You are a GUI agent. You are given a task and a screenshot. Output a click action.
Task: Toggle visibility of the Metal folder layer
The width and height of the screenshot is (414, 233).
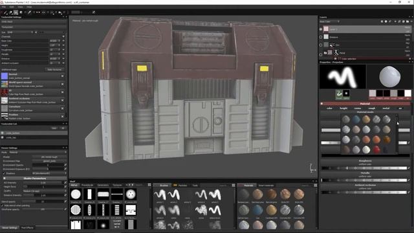coord(321,54)
